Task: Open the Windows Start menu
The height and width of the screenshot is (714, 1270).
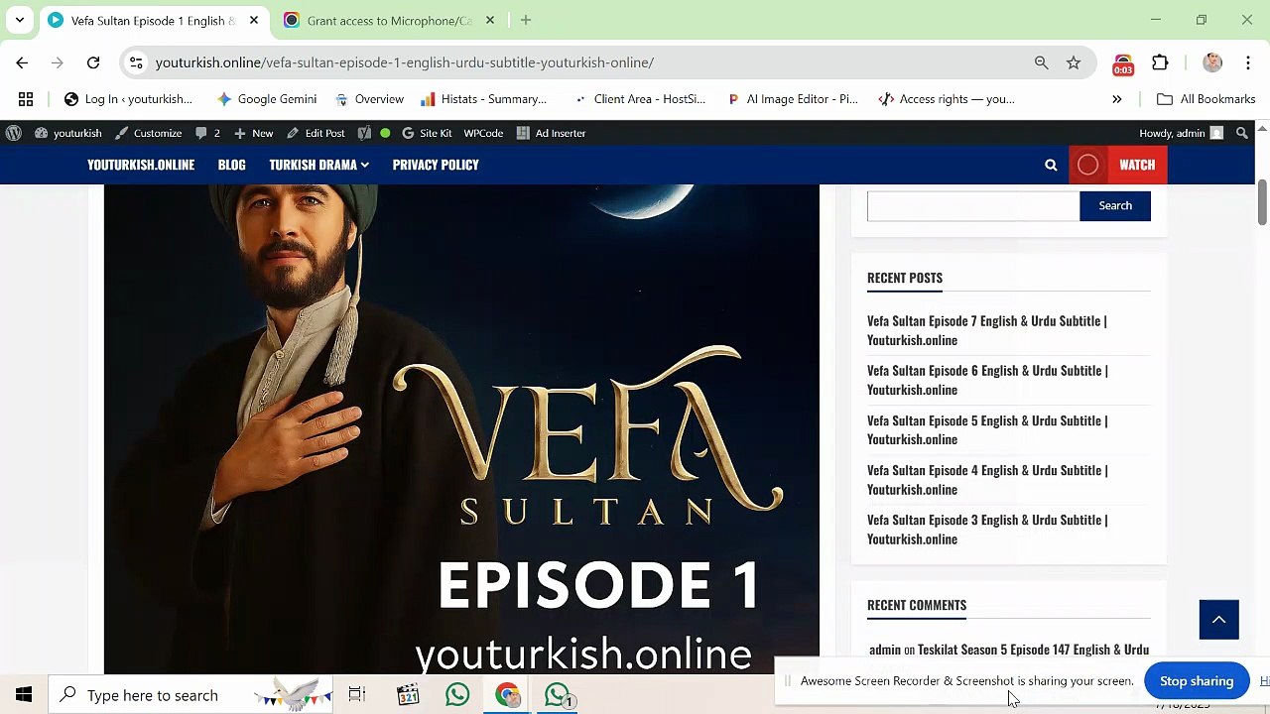Action: [x=24, y=695]
